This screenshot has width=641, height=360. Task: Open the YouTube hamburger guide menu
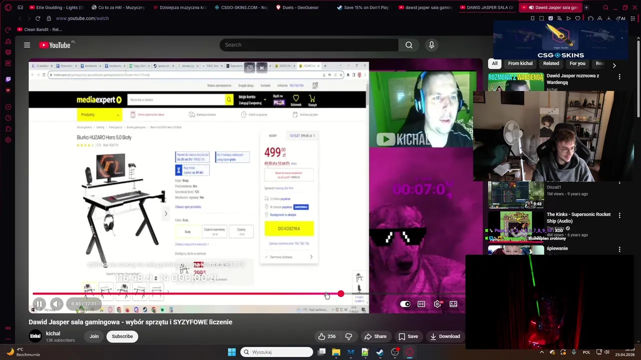click(x=27, y=45)
